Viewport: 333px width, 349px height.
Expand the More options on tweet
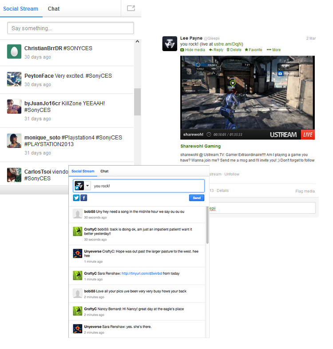[274, 50]
